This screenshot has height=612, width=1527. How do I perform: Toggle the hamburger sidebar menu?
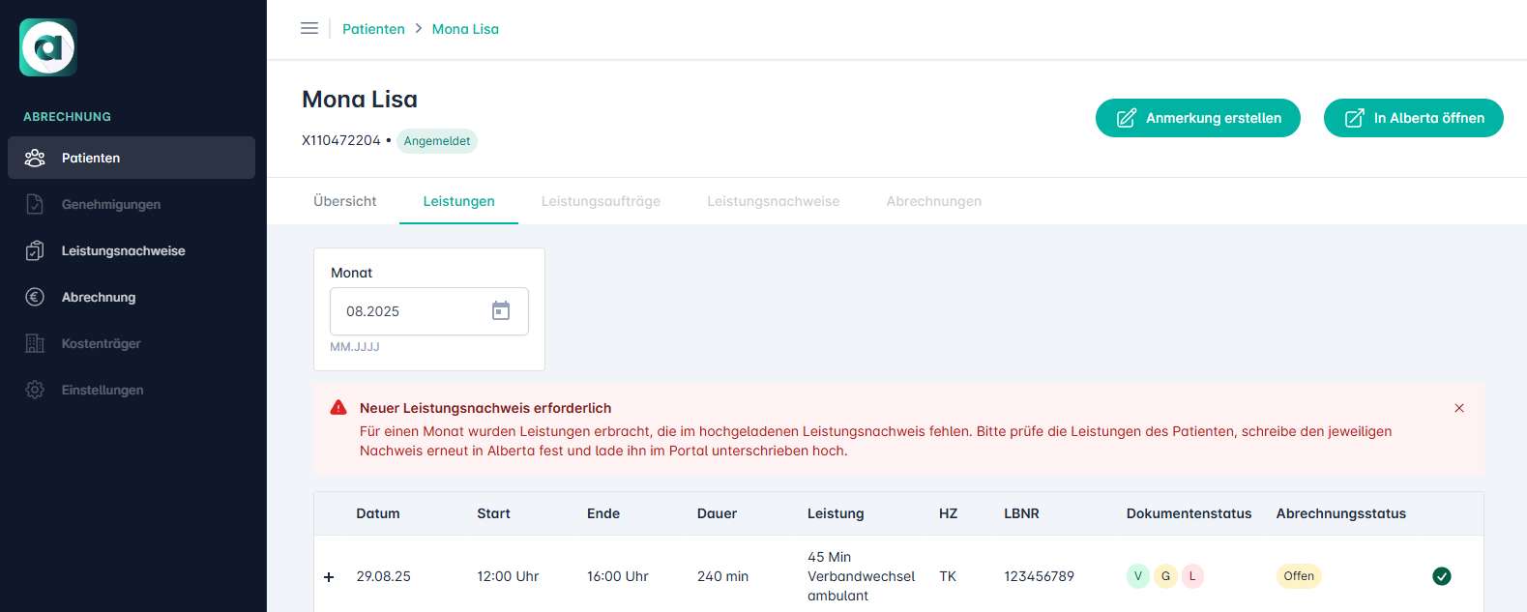click(x=309, y=29)
